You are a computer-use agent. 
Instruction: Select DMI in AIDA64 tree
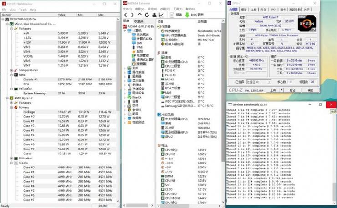point(137,43)
